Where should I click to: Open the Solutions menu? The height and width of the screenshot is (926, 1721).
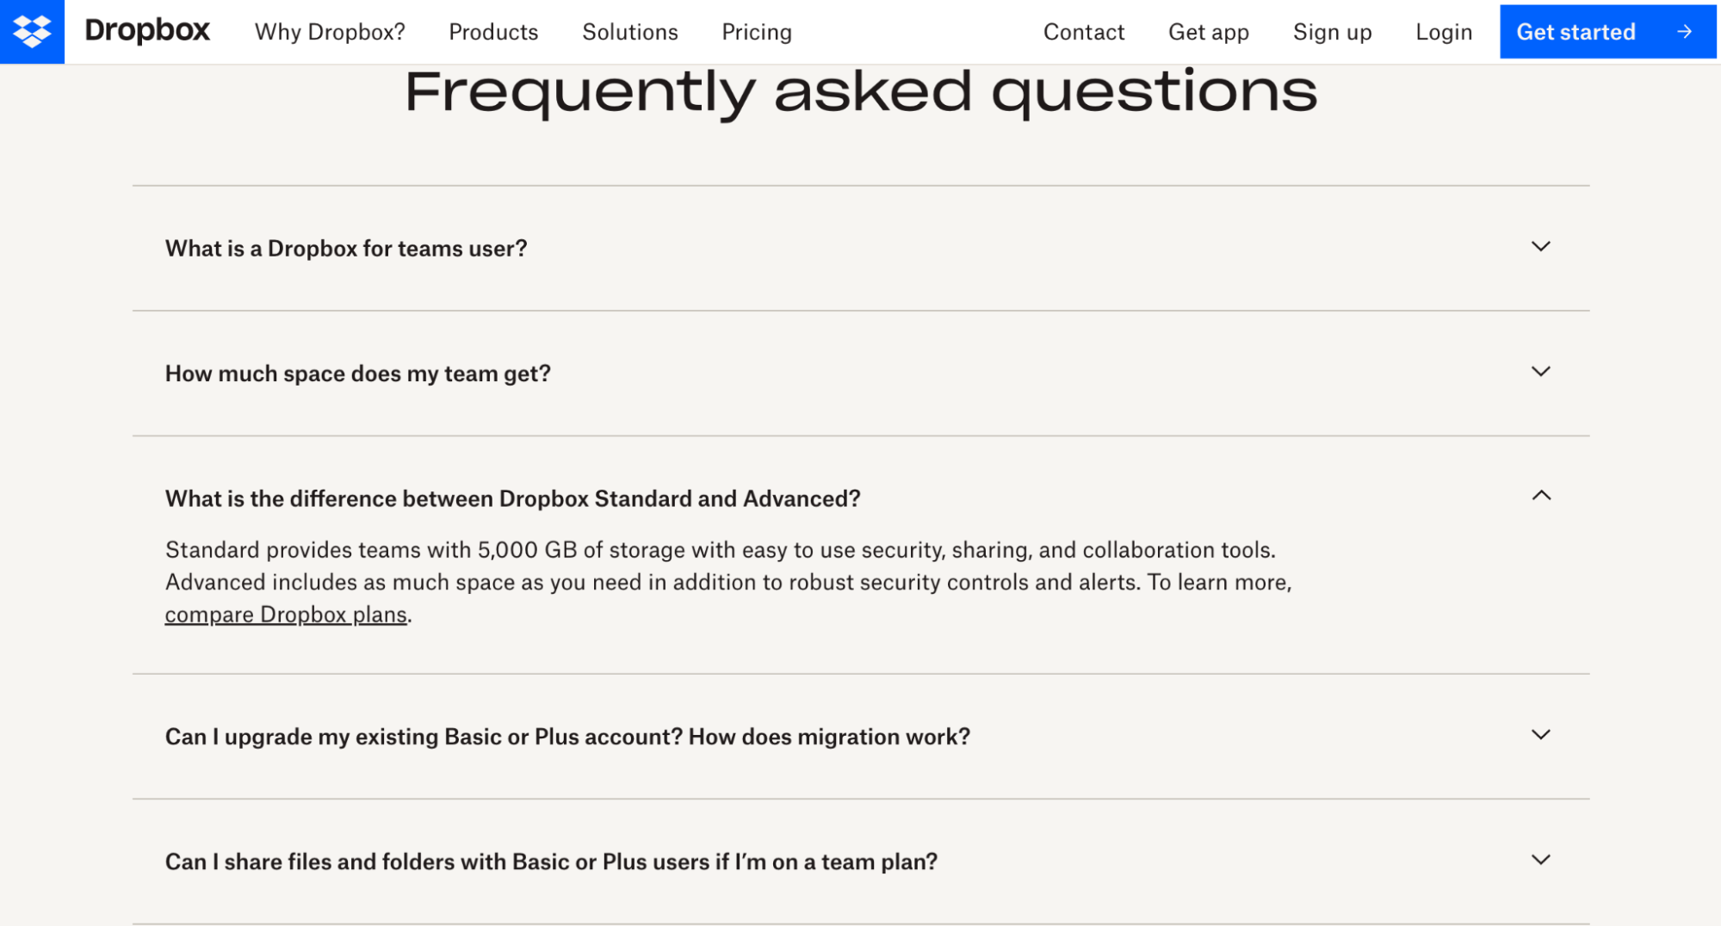(629, 32)
